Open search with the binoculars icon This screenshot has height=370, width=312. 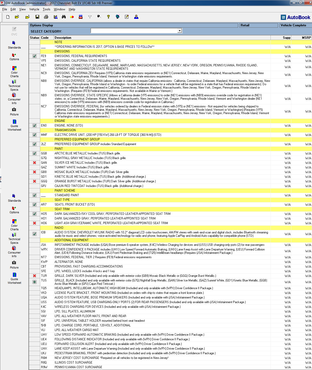point(64,17)
